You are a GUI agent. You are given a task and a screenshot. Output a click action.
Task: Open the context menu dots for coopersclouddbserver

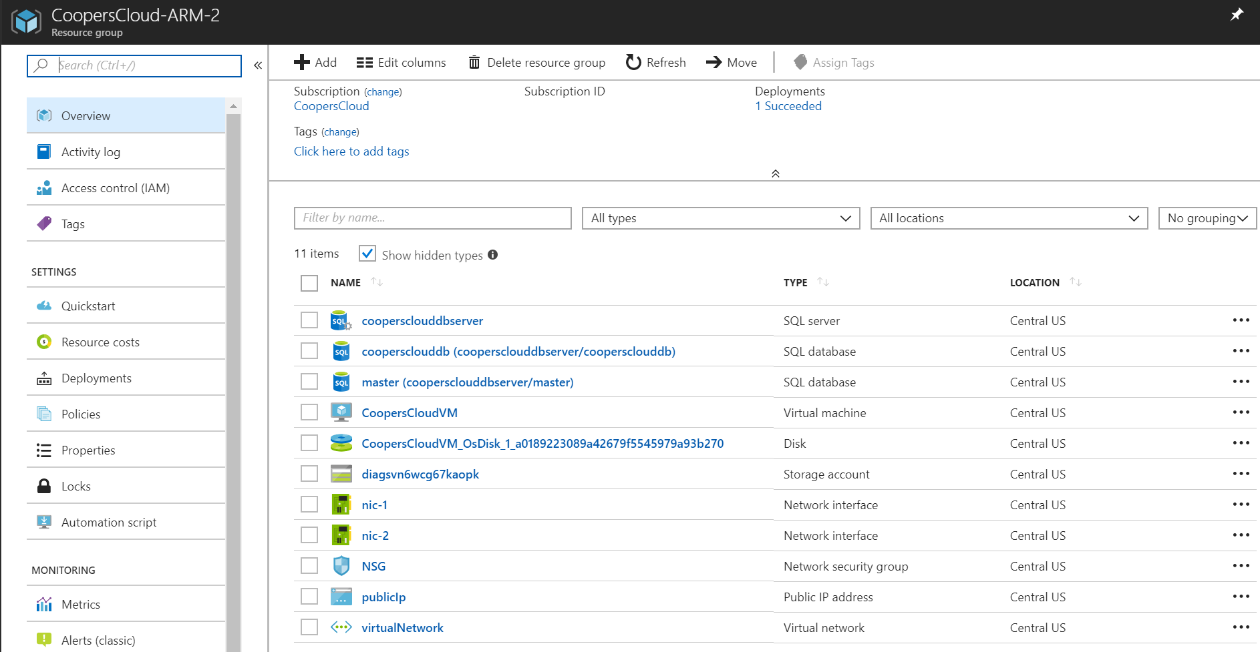click(1241, 320)
